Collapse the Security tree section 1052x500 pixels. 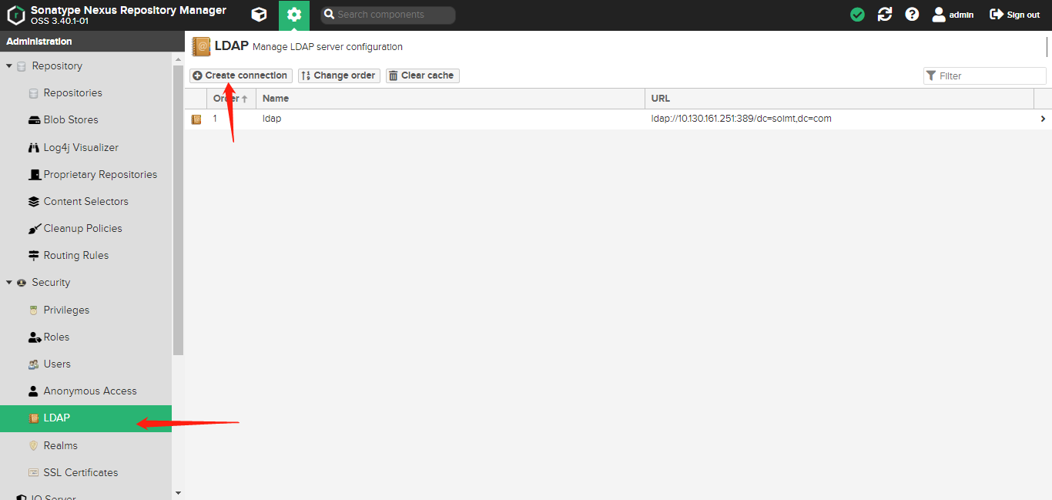(9, 283)
